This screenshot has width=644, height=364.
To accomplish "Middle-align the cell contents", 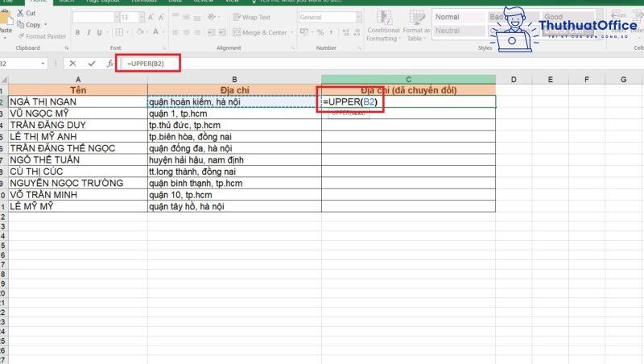I will pos(187,17).
